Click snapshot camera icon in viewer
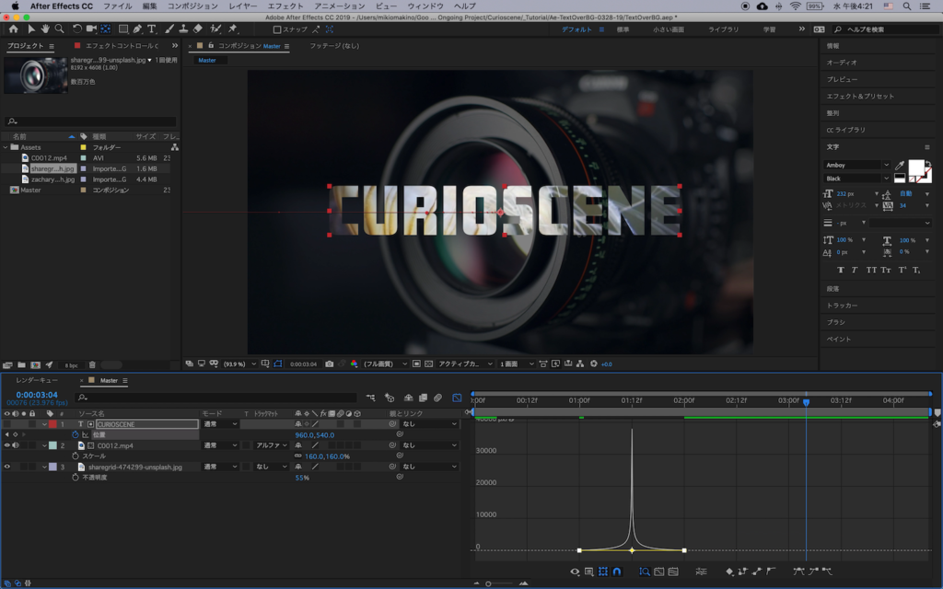943x589 pixels. tap(330, 364)
